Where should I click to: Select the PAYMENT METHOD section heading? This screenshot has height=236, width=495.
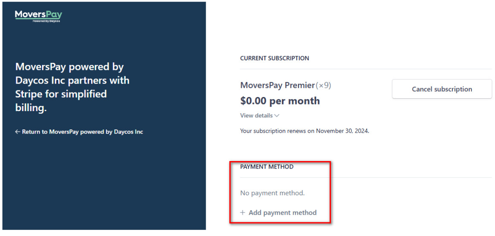pos(267,166)
